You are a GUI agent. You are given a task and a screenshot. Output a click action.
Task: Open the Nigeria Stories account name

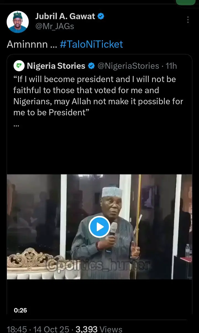pyautogui.click(x=56, y=66)
